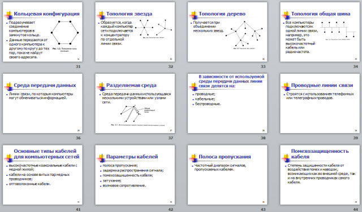Click slide number label 44
The height and width of the screenshot is (212, 362).
tap(356, 210)
